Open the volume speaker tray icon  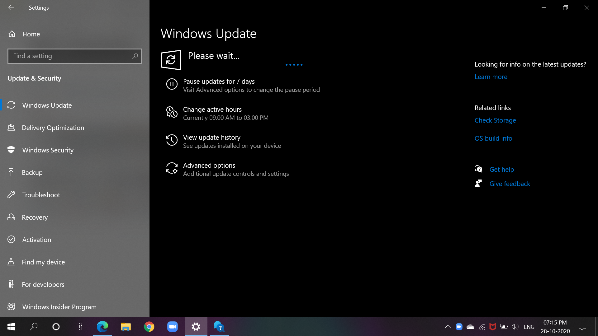point(515,327)
